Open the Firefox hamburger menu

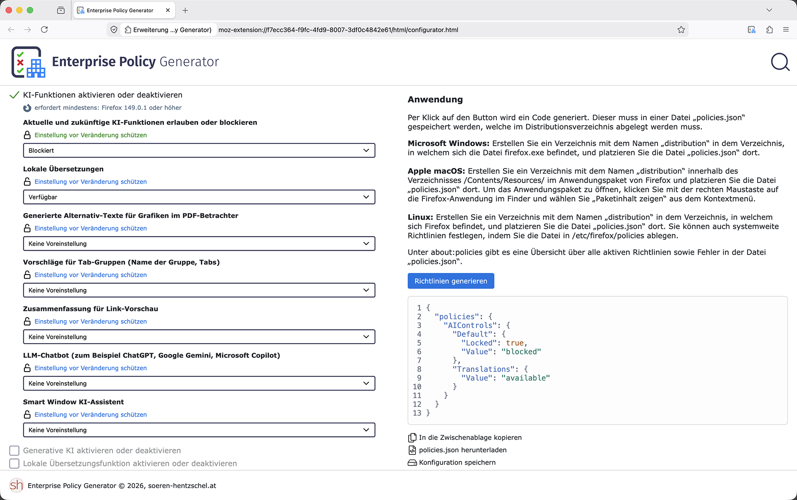pos(786,30)
